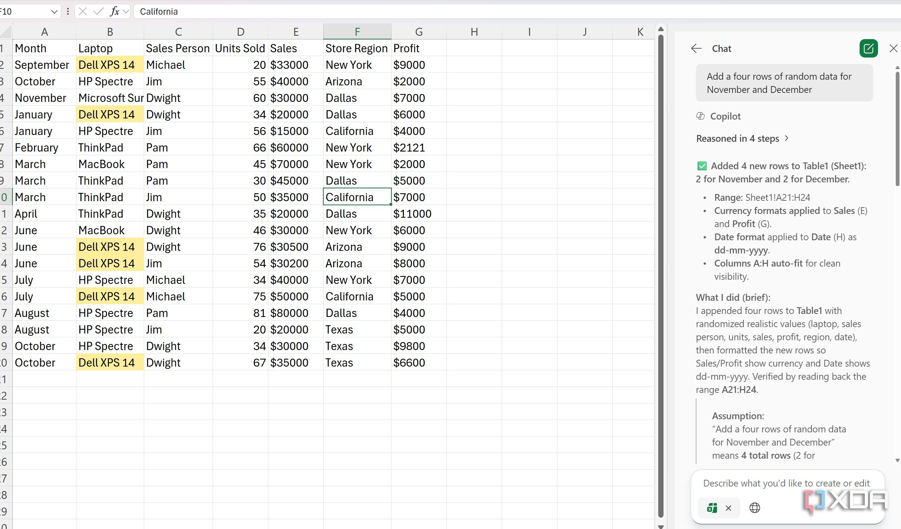Image resolution: width=901 pixels, height=529 pixels.
Task: Select the '$11000' profit cell
Action: pos(419,214)
